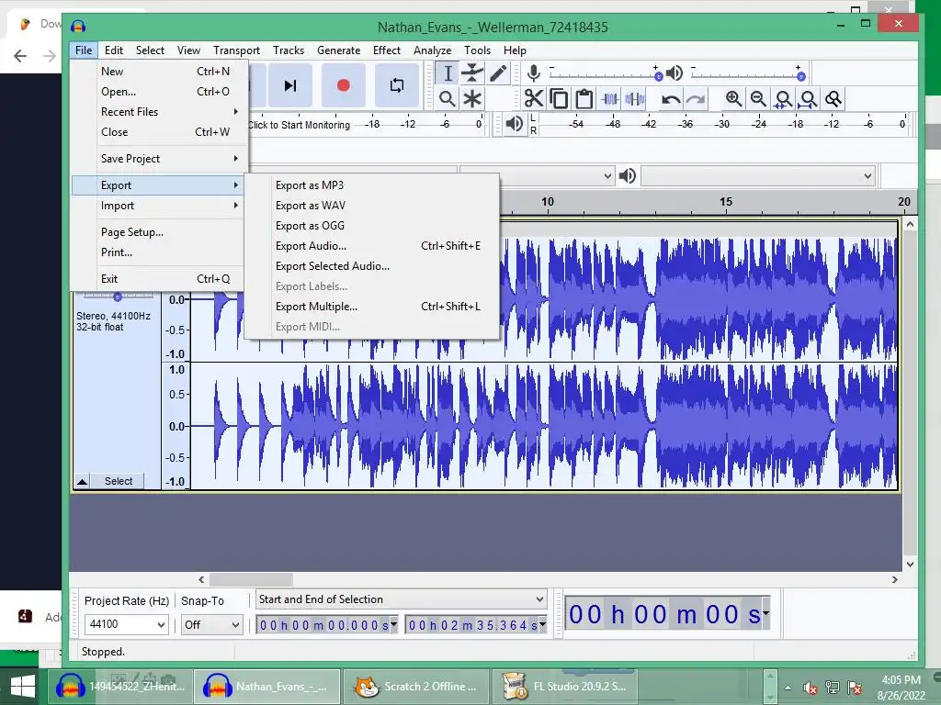Click the Windows Start button
This screenshot has width=941, height=705.
(23, 687)
